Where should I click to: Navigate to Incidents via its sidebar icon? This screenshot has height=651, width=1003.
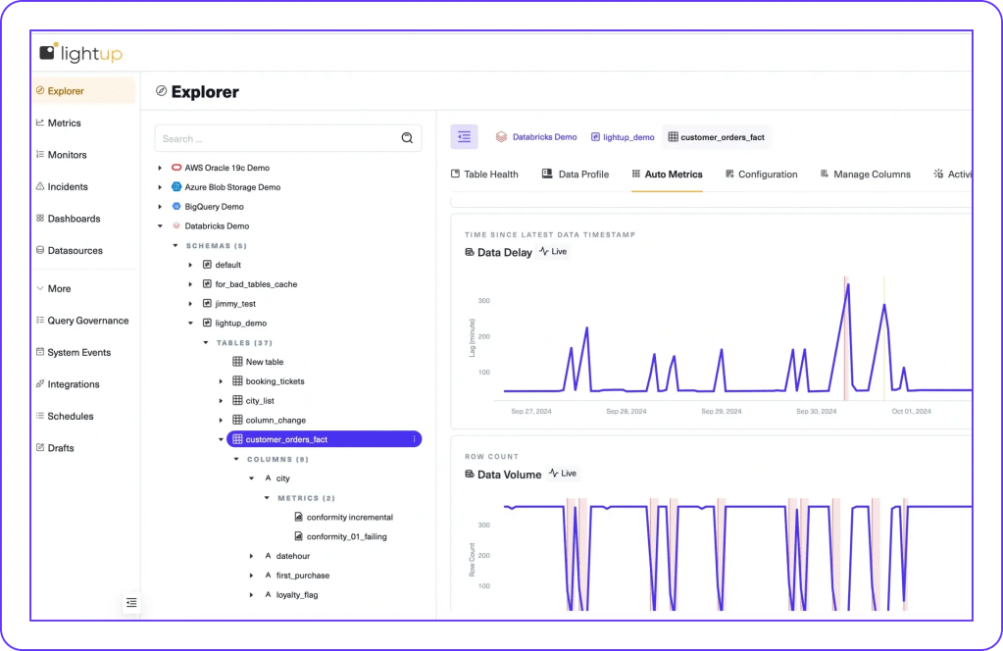click(x=65, y=186)
